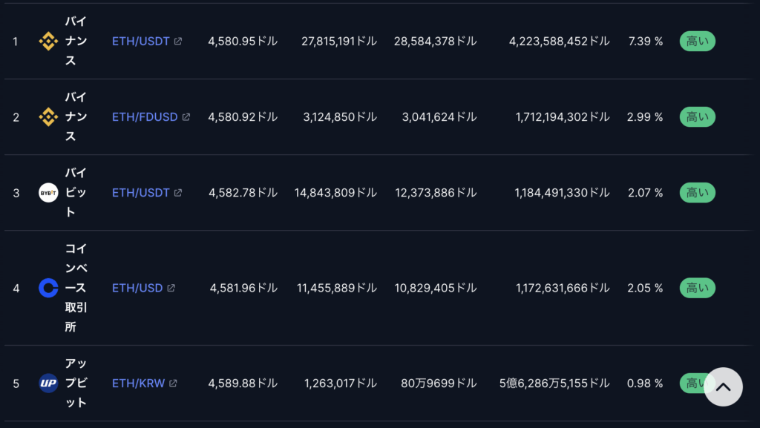Click the 高い trust badge for Bybit
Viewport: 760px width, 428px height.
(698, 193)
